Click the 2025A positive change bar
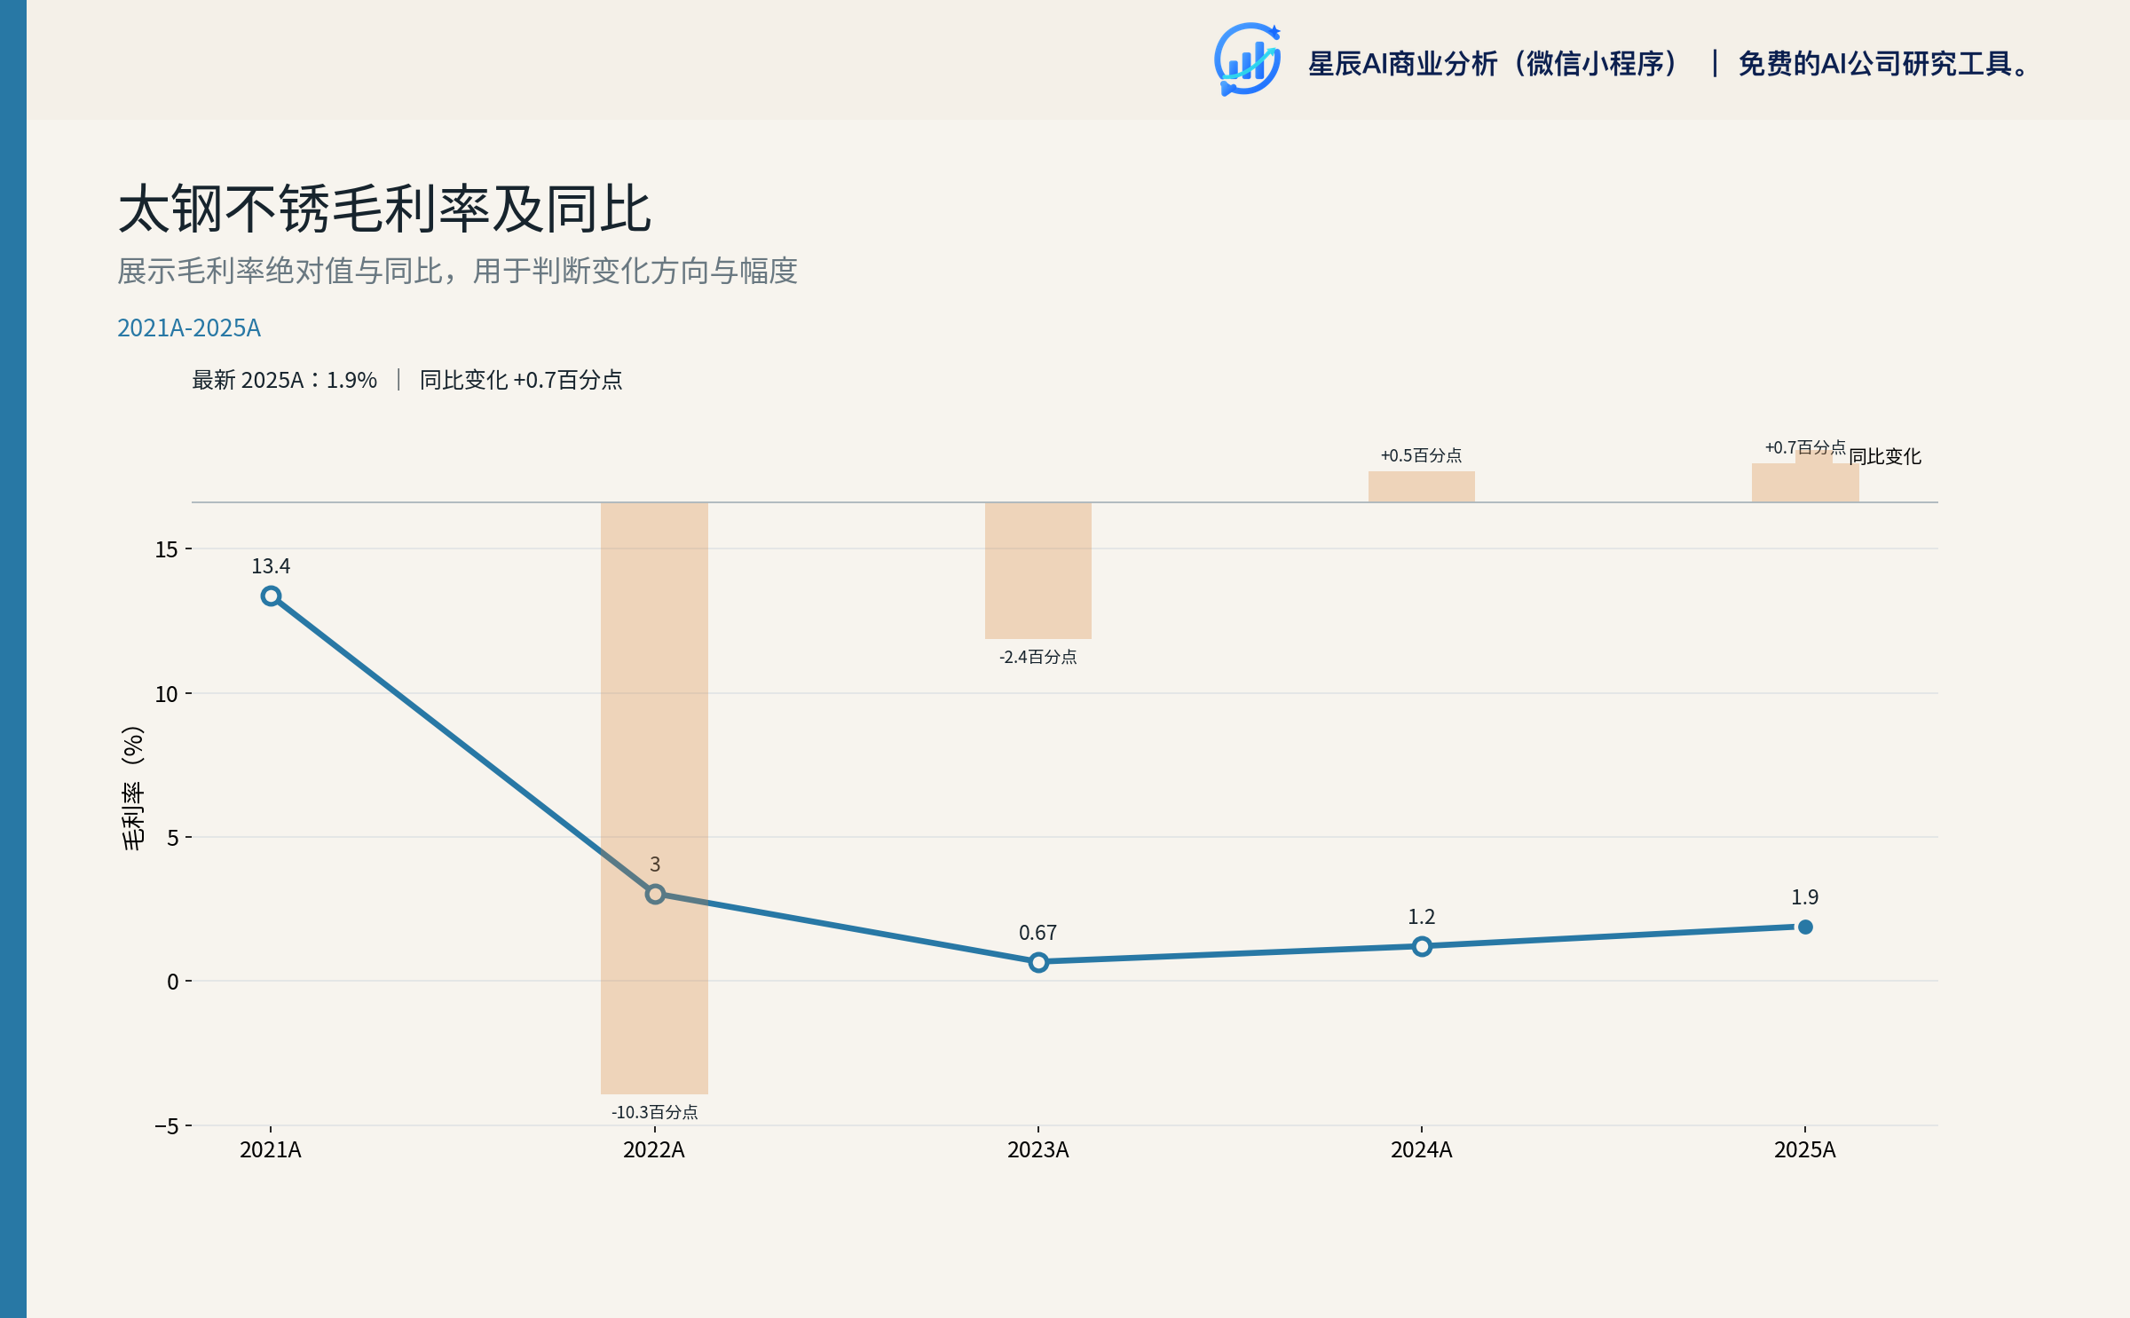 point(1805,483)
